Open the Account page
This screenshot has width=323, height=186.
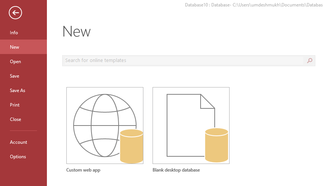click(24, 142)
